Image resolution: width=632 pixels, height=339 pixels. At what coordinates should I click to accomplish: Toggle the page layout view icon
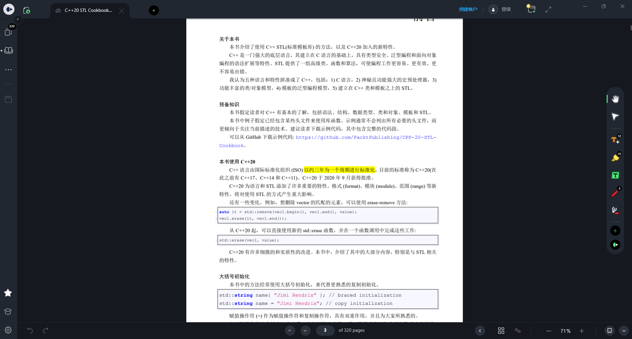518,331
